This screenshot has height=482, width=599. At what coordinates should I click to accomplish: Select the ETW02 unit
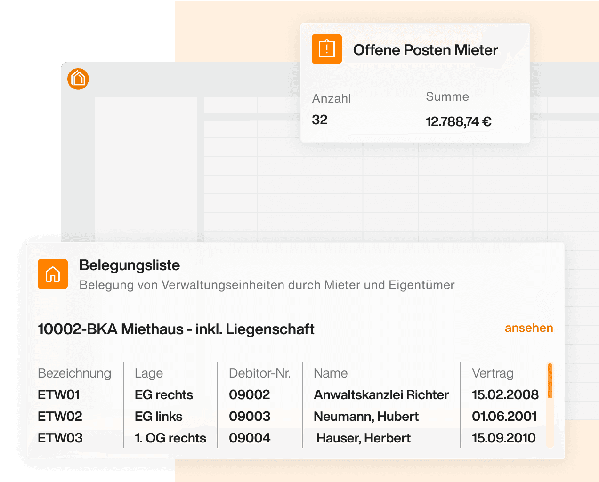[60, 417]
